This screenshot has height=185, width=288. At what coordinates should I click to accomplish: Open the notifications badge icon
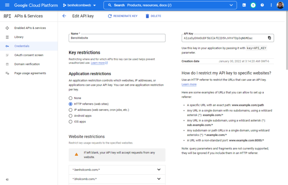click(x=253, y=5)
